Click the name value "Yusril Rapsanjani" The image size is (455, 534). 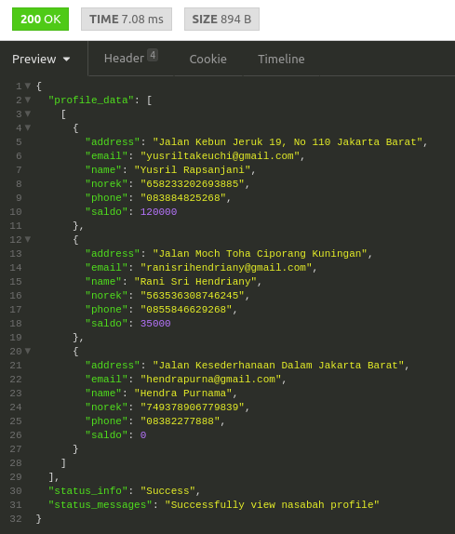pyautogui.click(x=193, y=170)
